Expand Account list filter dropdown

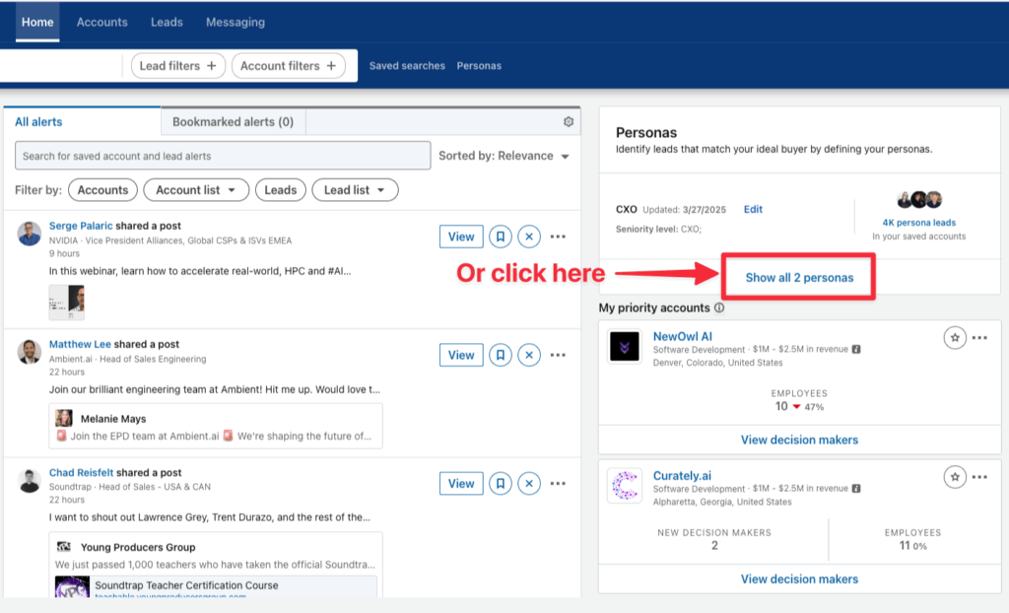[196, 190]
